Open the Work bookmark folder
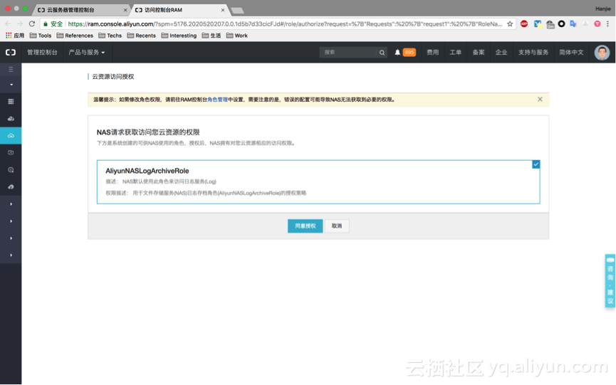Viewport: 616px width, 385px height. [x=237, y=36]
